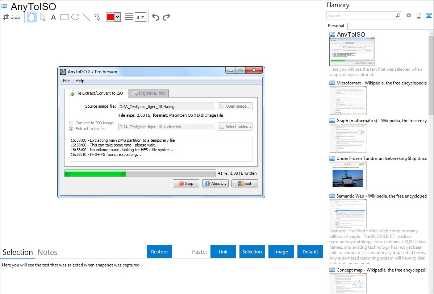Click the Flamory search field

point(361,16)
